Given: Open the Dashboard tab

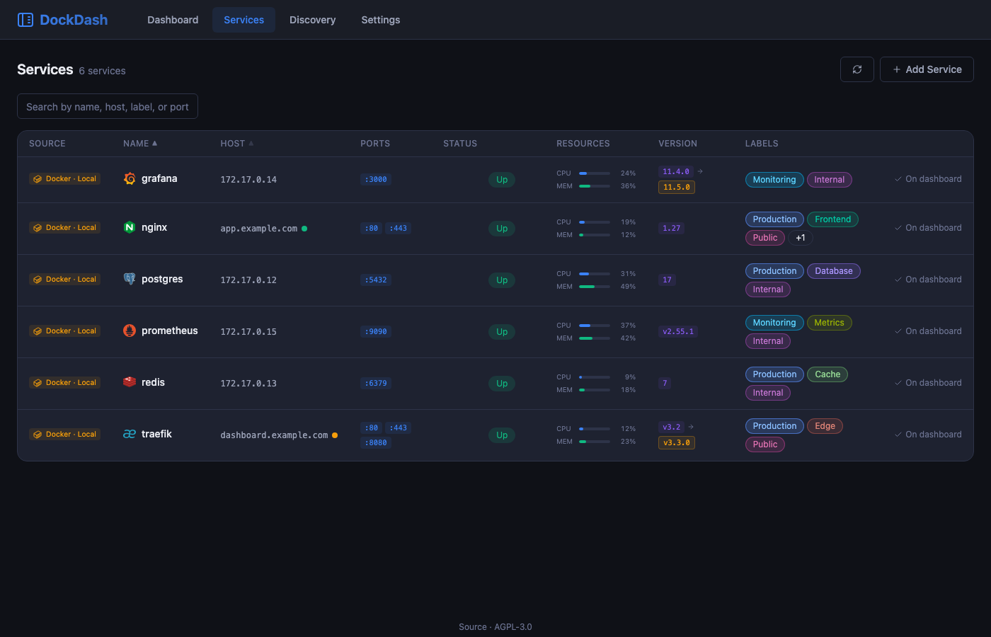Looking at the screenshot, I should pos(173,20).
